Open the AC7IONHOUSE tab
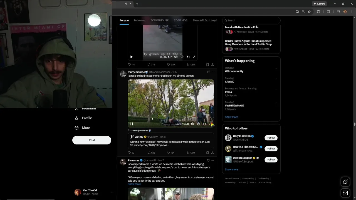 (159, 20)
